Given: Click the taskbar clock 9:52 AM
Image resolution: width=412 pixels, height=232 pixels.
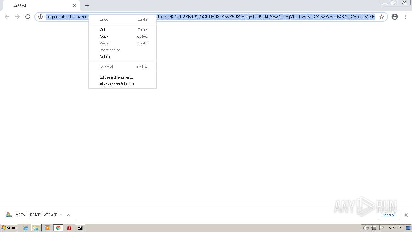Looking at the screenshot, I should 396,228.
